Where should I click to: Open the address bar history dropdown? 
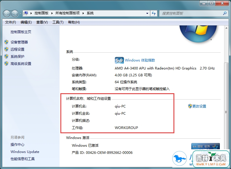pyautogui.click(x=147, y=13)
